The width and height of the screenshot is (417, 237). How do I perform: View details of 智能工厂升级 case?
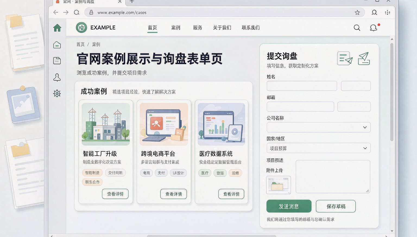tap(115, 194)
